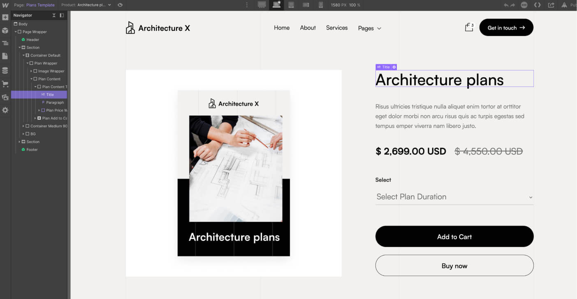Open the Pages panel
The height and width of the screenshot is (299, 577).
coord(5,56)
